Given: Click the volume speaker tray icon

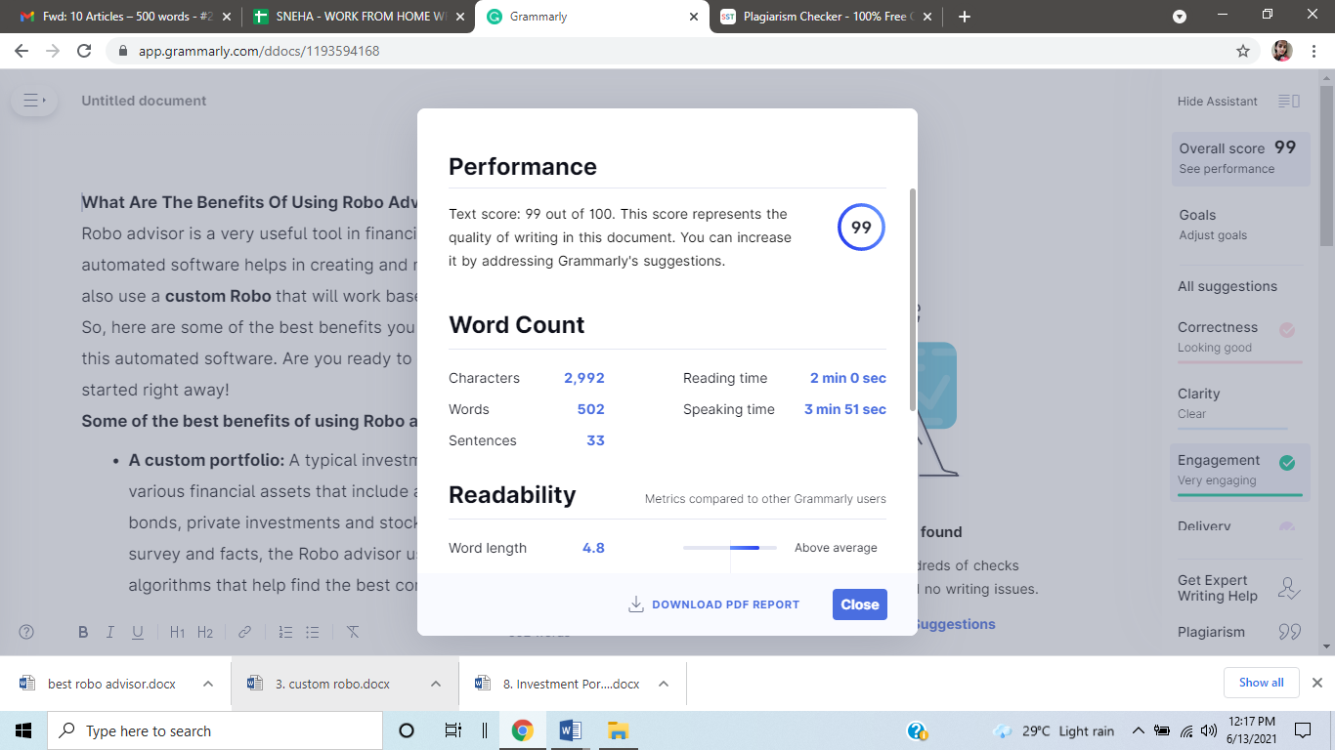Looking at the screenshot, I should coord(1208,730).
